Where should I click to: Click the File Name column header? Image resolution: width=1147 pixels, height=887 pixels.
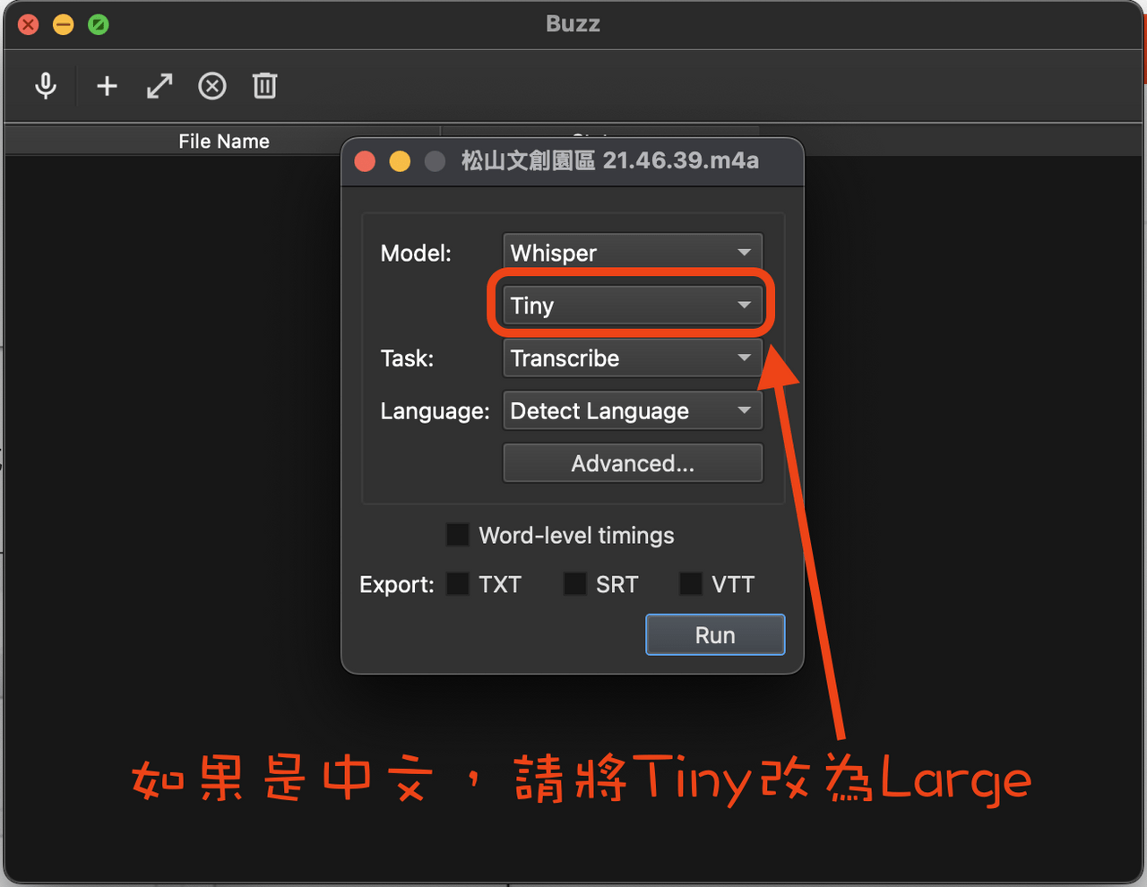(x=223, y=141)
